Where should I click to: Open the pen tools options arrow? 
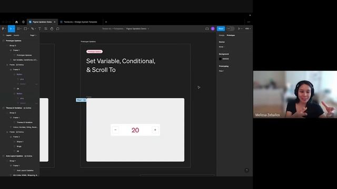tap(35, 29)
